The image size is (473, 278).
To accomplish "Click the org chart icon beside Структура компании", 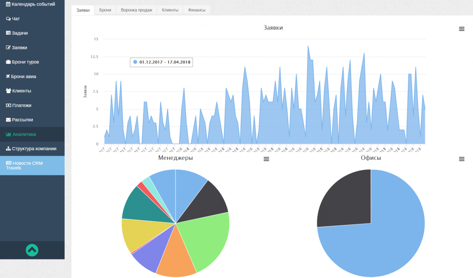I will point(8,149).
